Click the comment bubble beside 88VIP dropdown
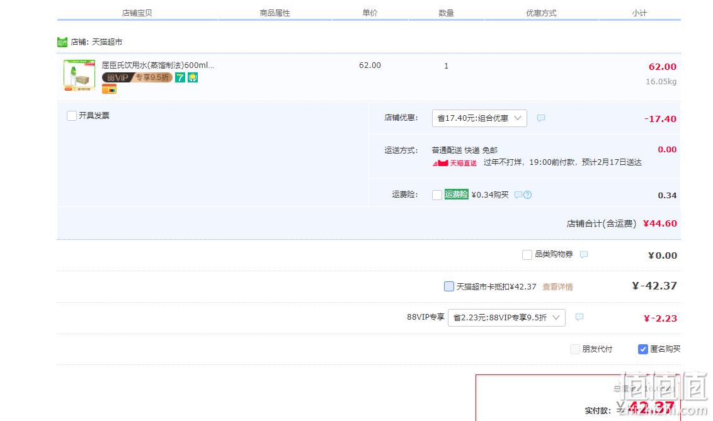 click(579, 317)
